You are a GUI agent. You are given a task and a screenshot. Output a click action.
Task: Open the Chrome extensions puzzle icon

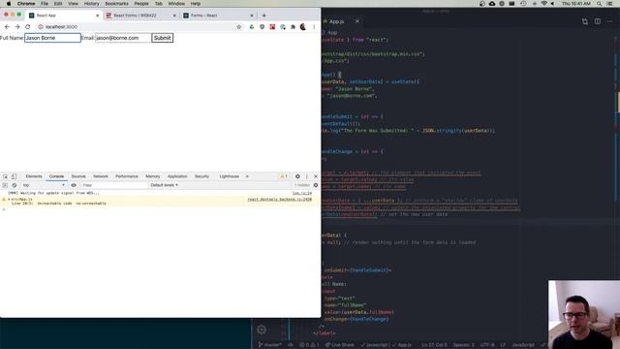coord(293,27)
